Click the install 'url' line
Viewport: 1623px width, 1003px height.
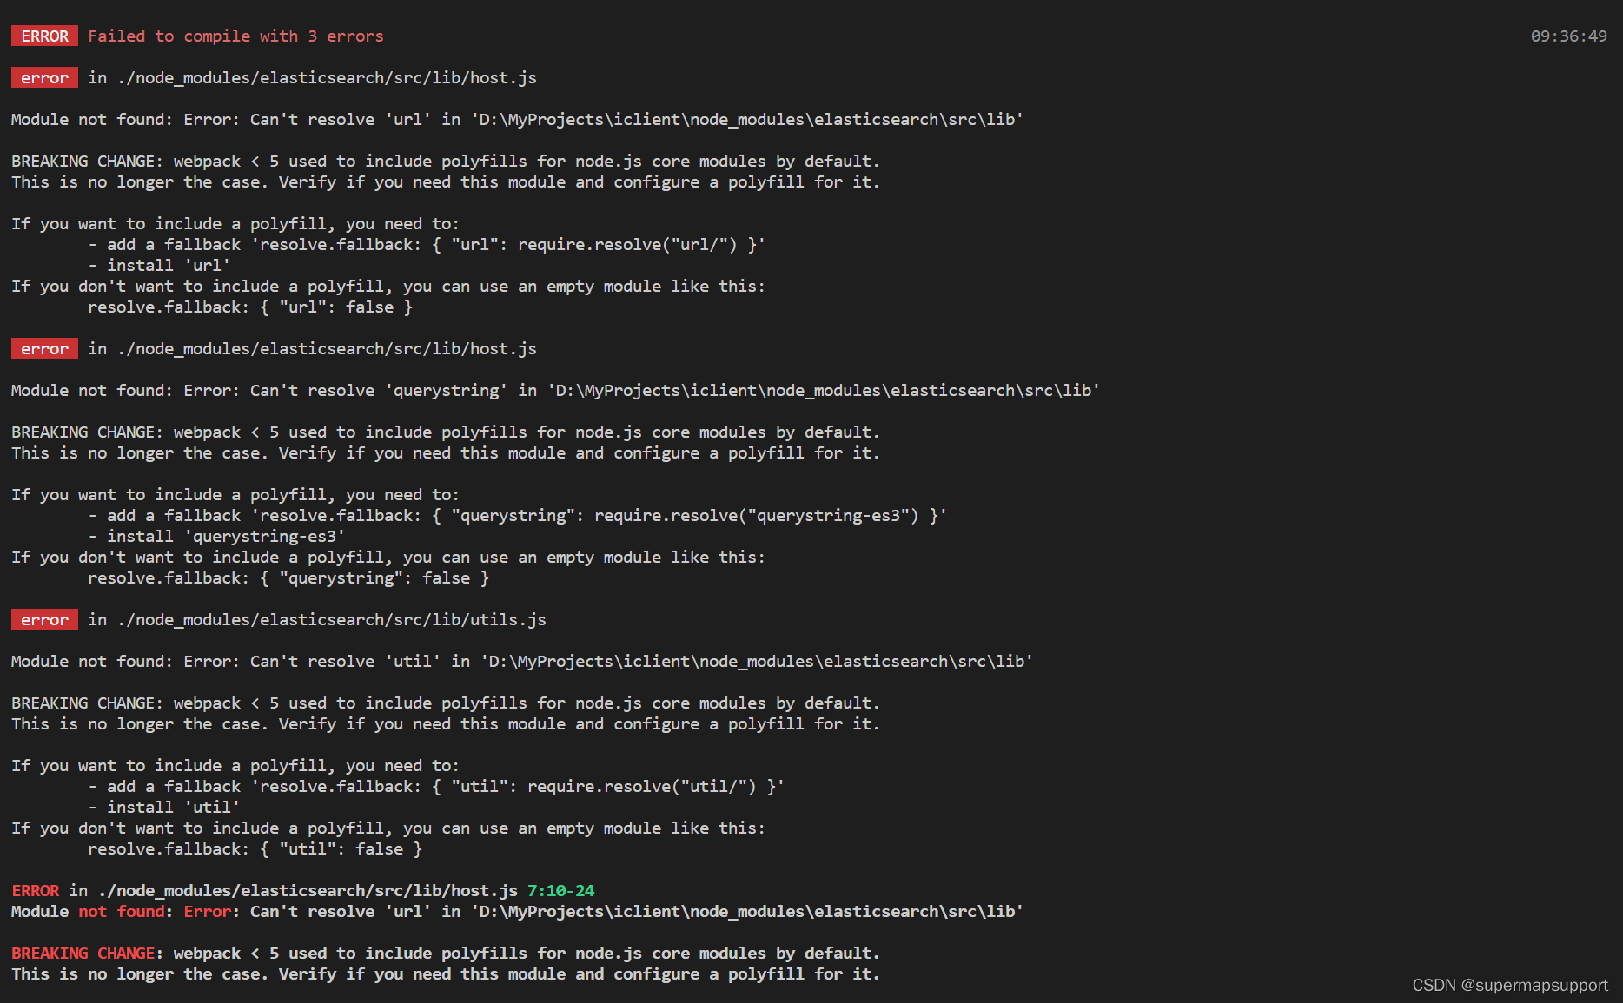pyautogui.click(x=159, y=265)
